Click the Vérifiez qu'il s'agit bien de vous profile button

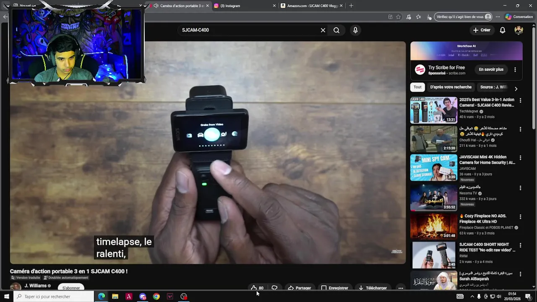463,17
